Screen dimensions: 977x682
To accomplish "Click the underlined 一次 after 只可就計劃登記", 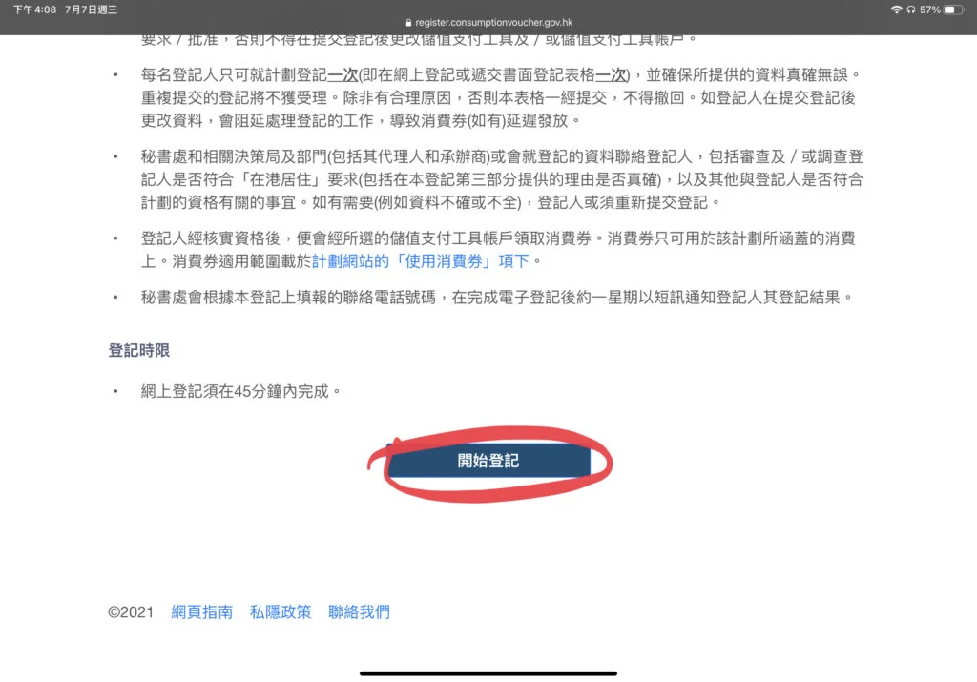I will tap(343, 75).
